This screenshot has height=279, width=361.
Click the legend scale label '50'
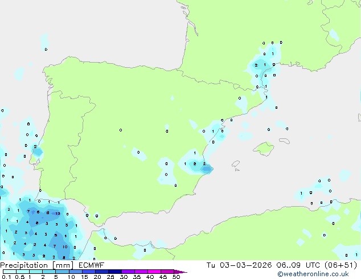point(176,277)
